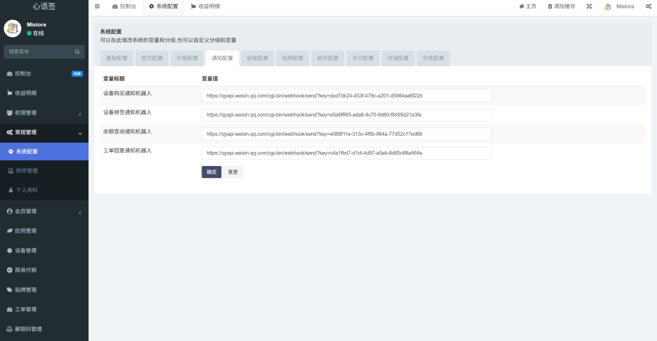
Task: Collapse the 常规管理 sidebar menu
Action: click(x=44, y=132)
